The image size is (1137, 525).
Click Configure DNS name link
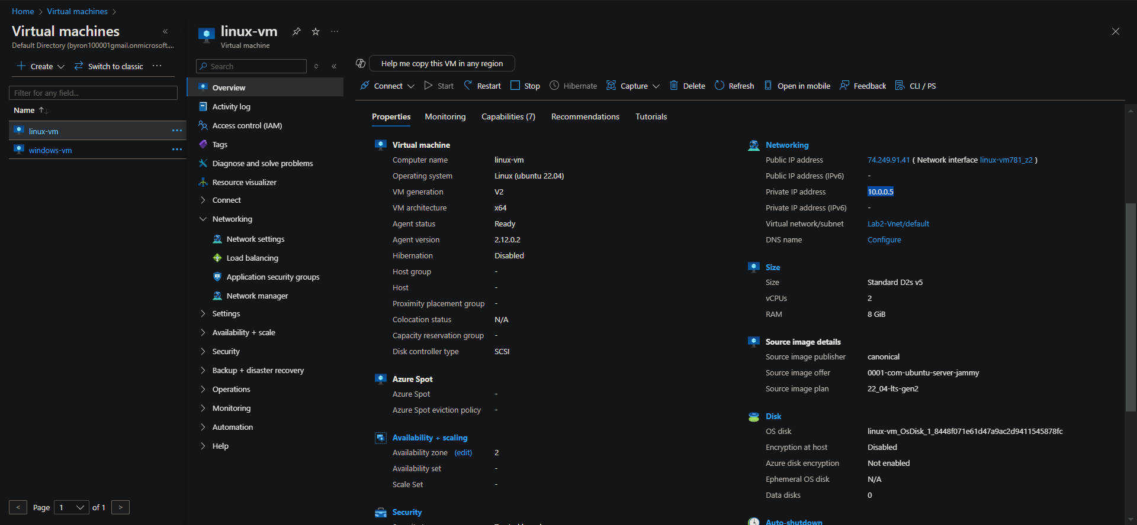(x=884, y=239)
